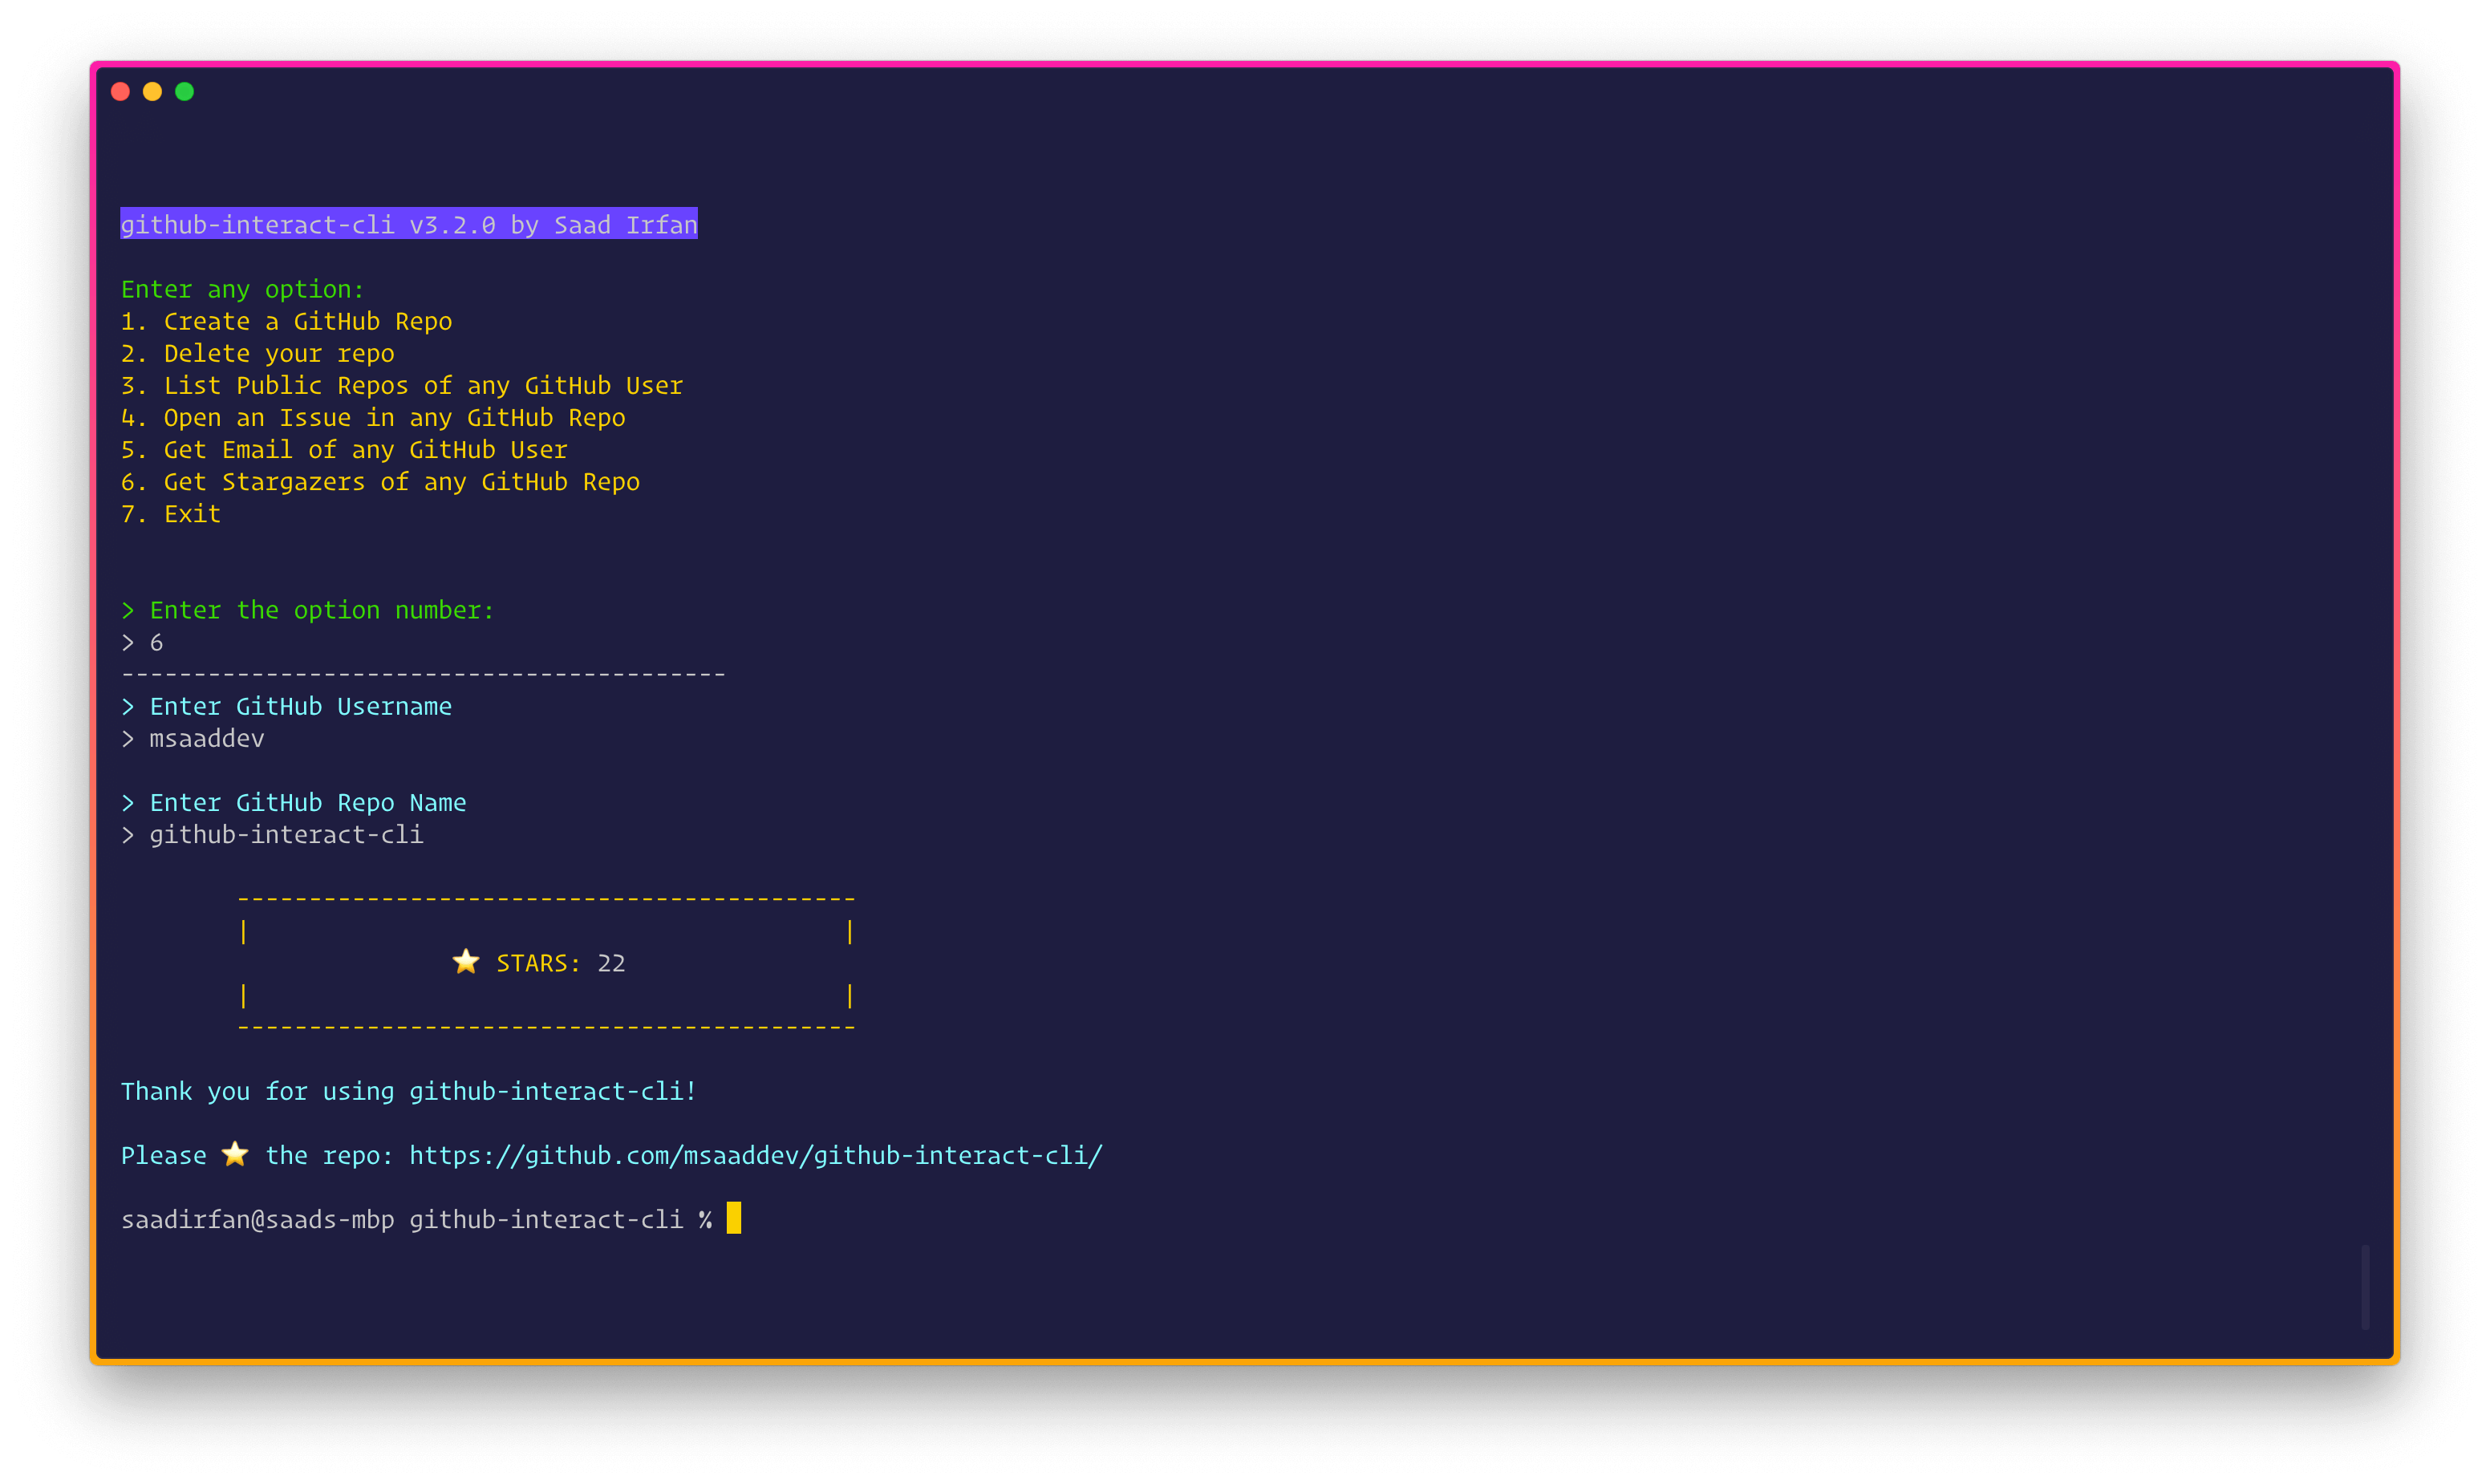The image size is (2490, 1484).
Task: Click the 7. Exit option
Action: (x=170, y=513)
